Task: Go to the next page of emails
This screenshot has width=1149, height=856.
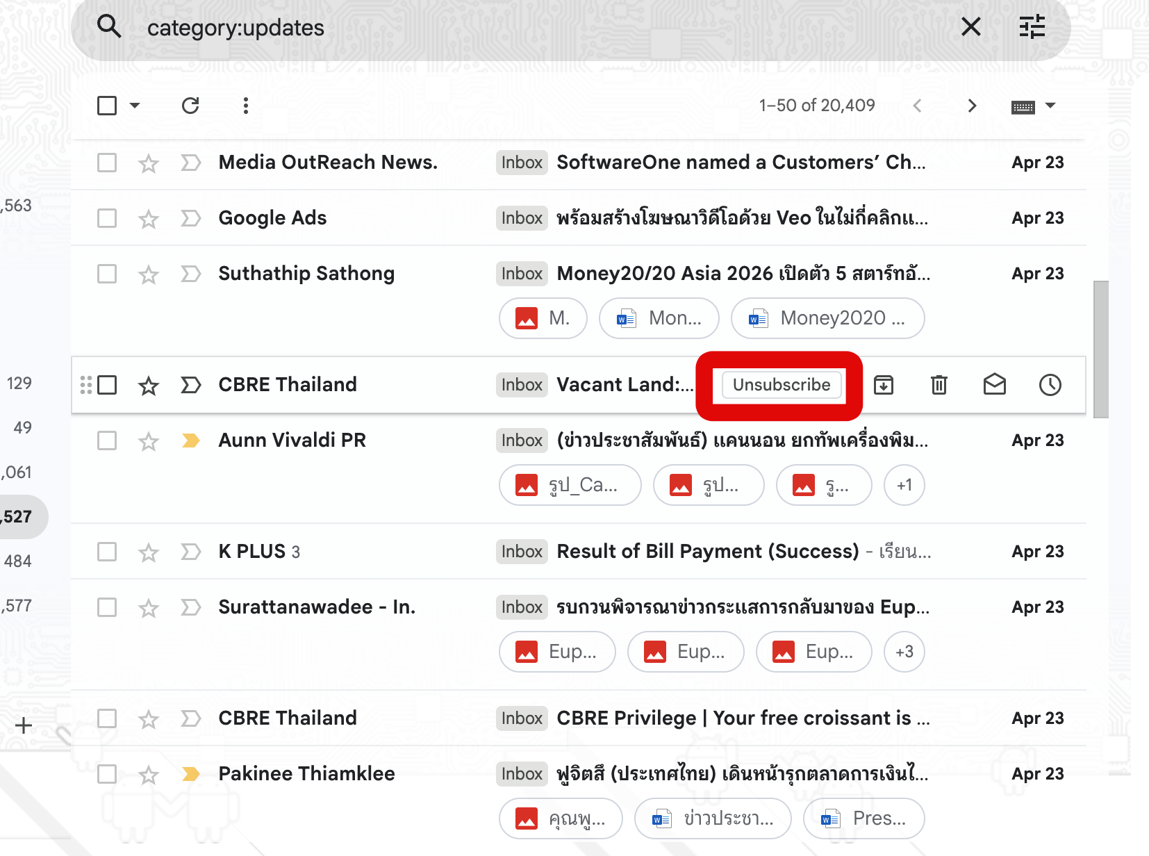Action: [972, 105]
